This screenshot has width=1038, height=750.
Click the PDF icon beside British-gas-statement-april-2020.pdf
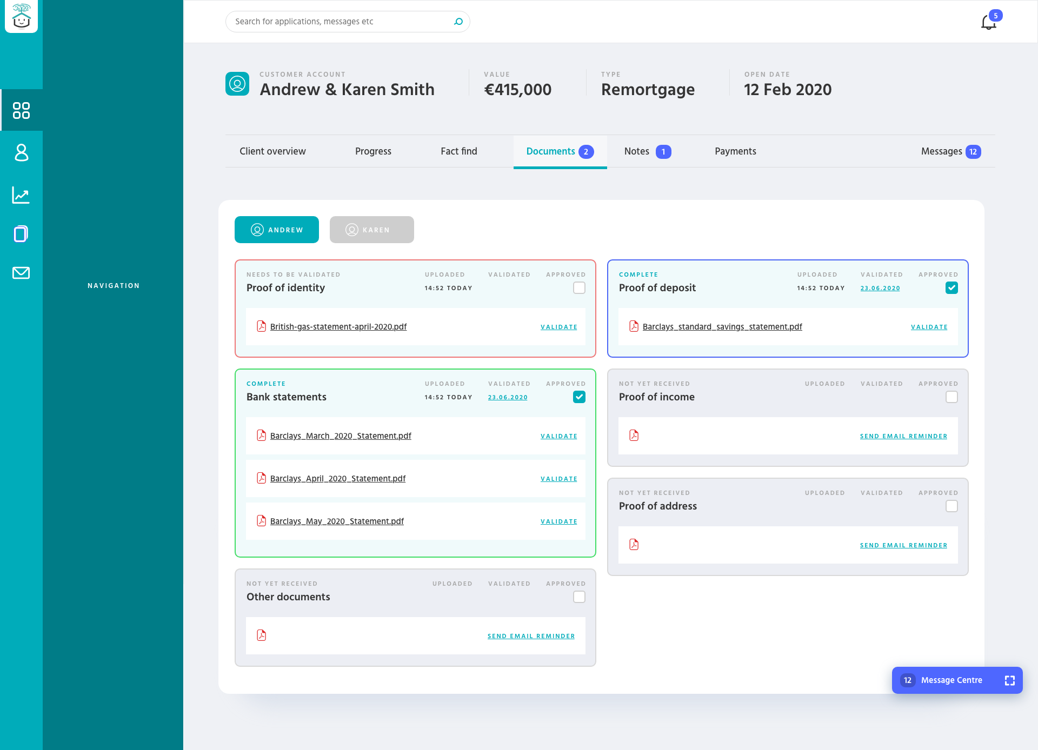261,326
